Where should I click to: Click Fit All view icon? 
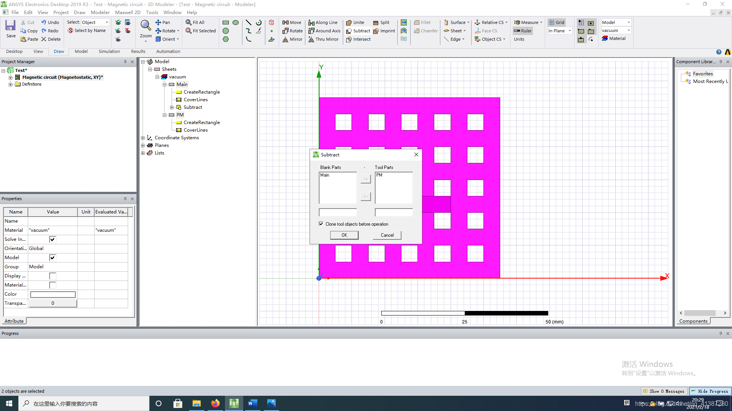click(x=195, y=22)
